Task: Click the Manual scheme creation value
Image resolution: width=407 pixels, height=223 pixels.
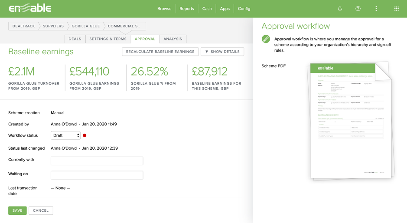Action: [x=58, y=113]
